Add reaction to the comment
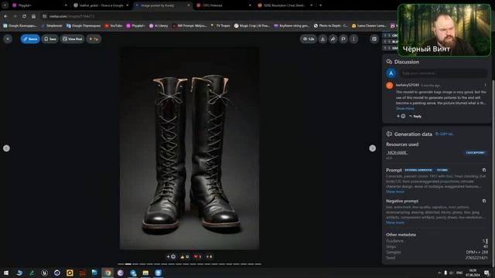 401,117
